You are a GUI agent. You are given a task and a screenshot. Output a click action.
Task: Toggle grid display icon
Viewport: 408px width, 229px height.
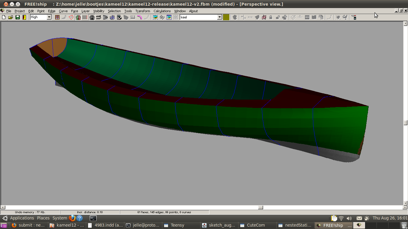pyautogui.click(x=85, y=17)
